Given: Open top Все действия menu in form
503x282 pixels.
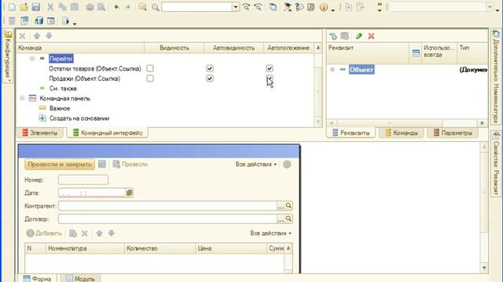Looking at the screenshot, I should click(255, 164).
